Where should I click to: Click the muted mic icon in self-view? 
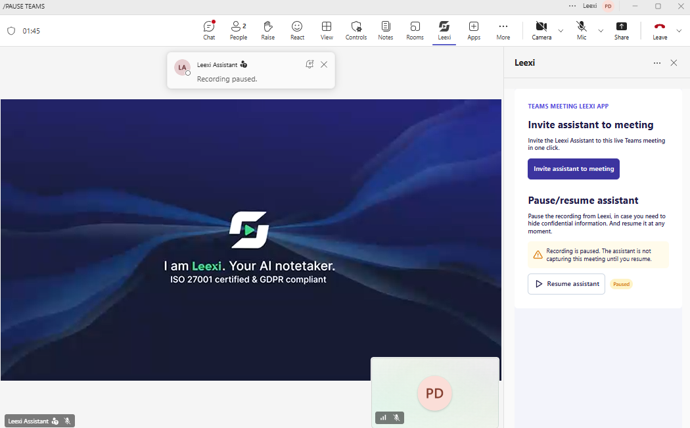click(396, 417)
